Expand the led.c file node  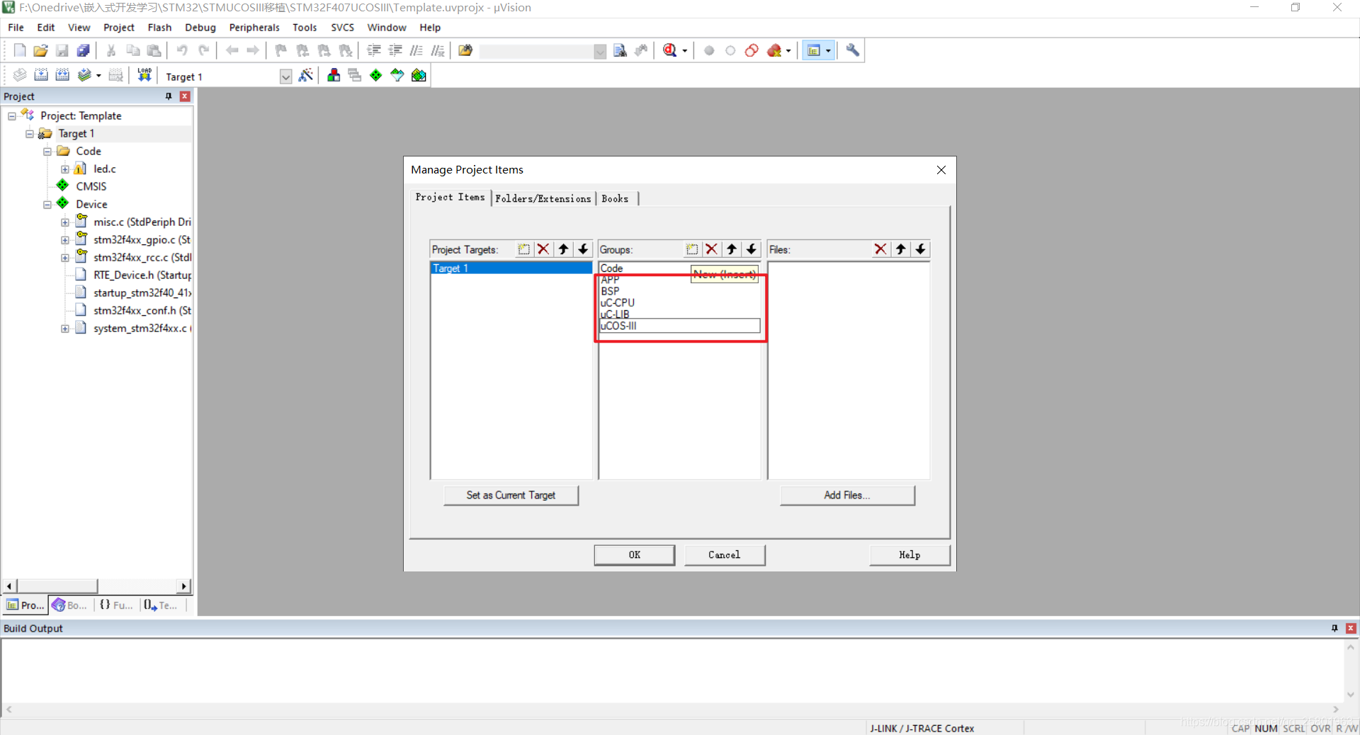(65, 169)
